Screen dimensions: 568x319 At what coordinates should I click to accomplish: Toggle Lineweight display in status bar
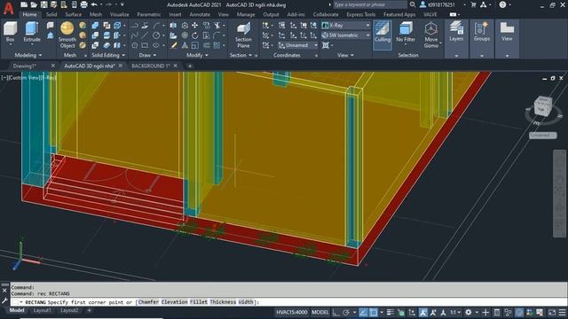390,313
